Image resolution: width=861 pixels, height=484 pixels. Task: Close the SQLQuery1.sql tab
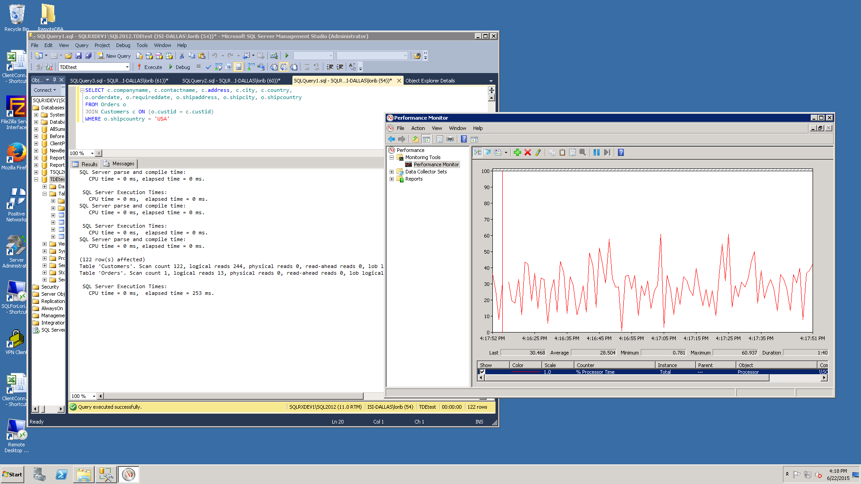pyautogui.click(x=399, y=81)
